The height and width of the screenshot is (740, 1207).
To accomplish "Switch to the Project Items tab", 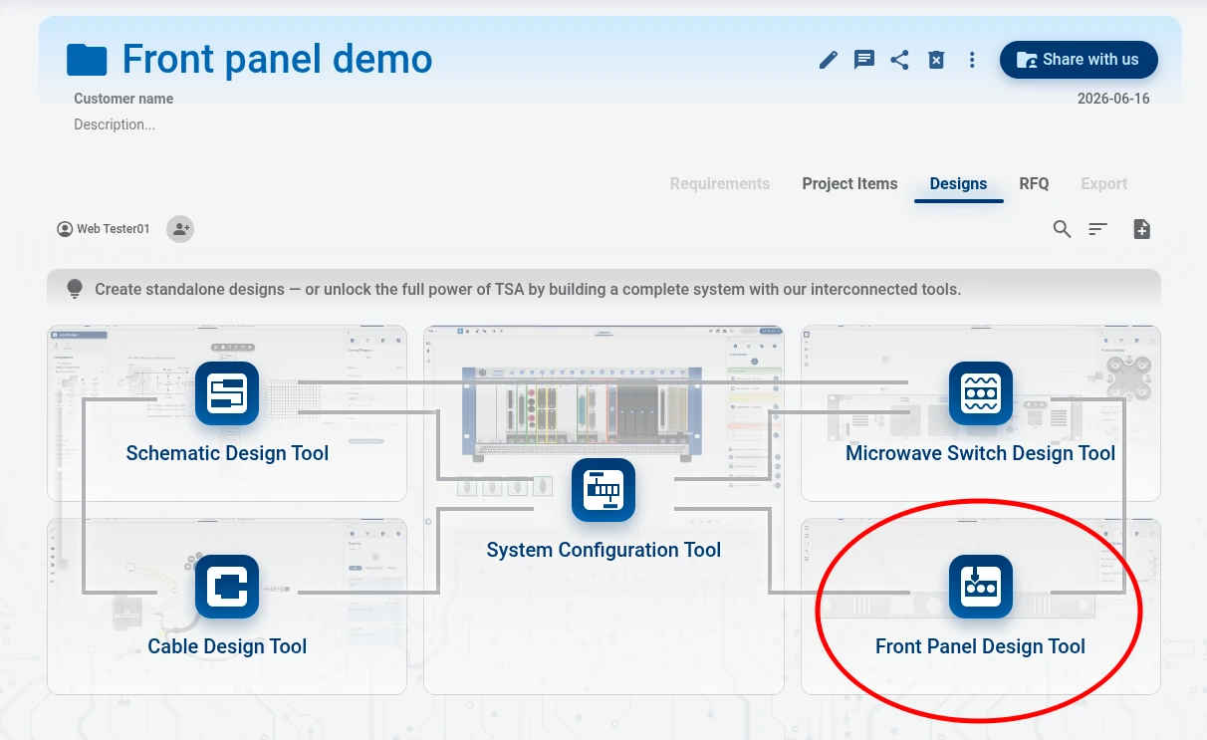I will tap(849, 183).
